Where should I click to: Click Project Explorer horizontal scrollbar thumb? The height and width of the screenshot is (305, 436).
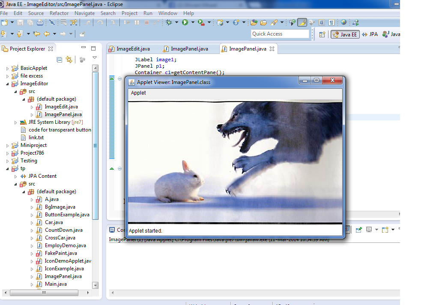click(44, 293)
